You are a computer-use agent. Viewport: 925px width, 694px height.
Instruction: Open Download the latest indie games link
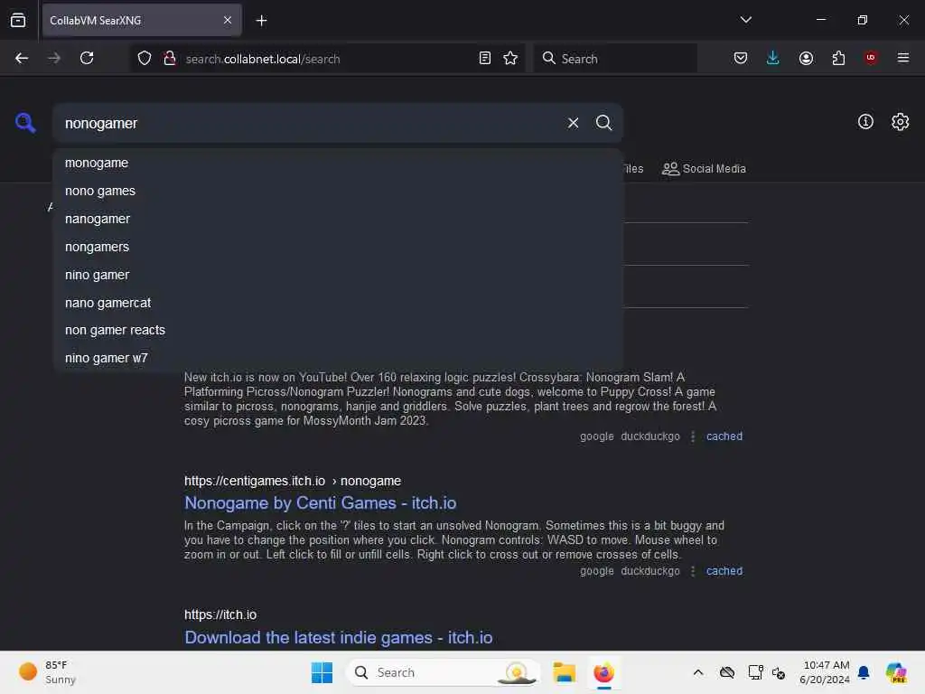tap(339, 637)
